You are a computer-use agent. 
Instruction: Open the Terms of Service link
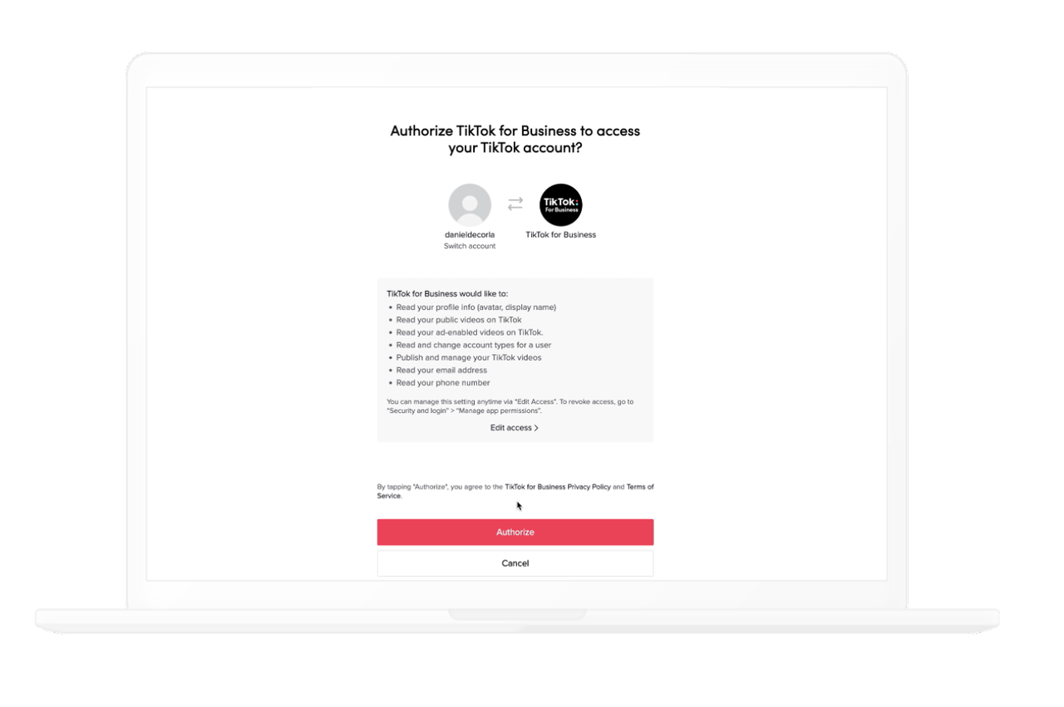pyautogui.click(x=515, y=491)
